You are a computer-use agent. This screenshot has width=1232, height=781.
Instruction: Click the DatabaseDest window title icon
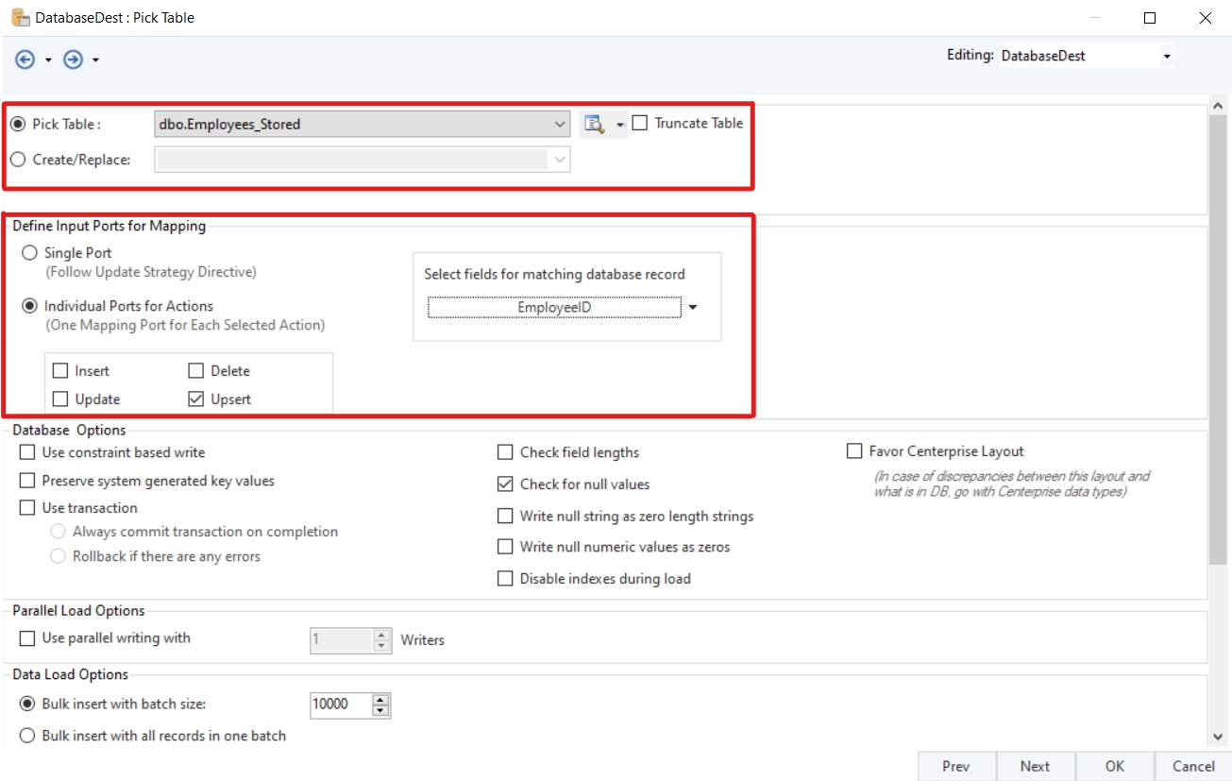click(20, 17)
